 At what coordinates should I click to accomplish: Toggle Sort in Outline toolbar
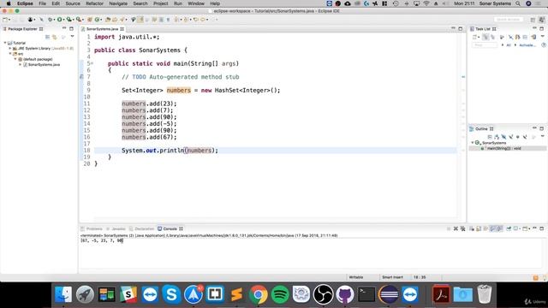tap(497, 137)
